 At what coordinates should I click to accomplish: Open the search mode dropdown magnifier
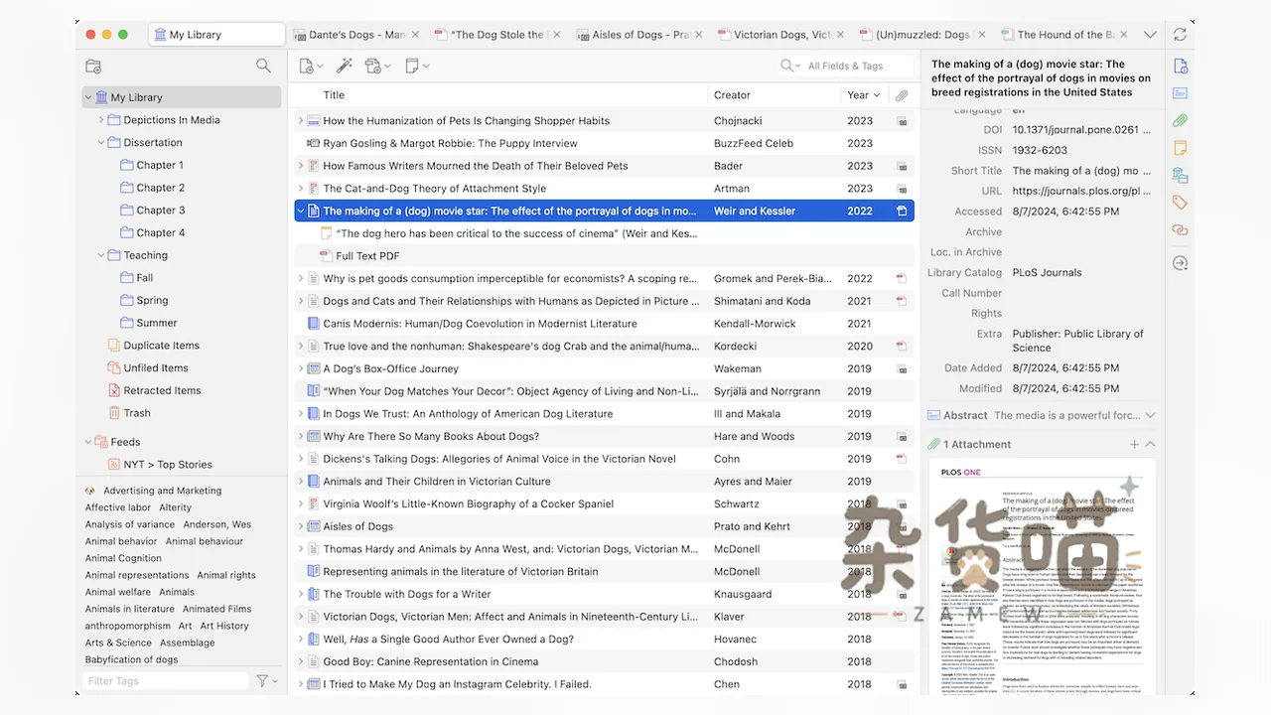(x=790, y=66)
